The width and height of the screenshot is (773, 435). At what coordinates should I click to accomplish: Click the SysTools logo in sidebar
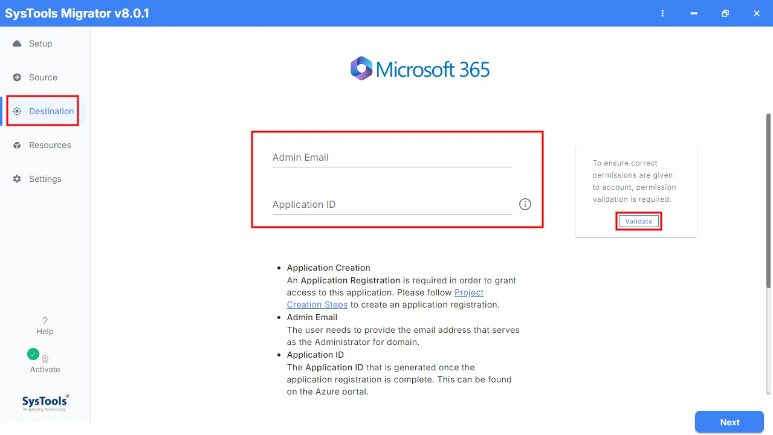point(45,402)
